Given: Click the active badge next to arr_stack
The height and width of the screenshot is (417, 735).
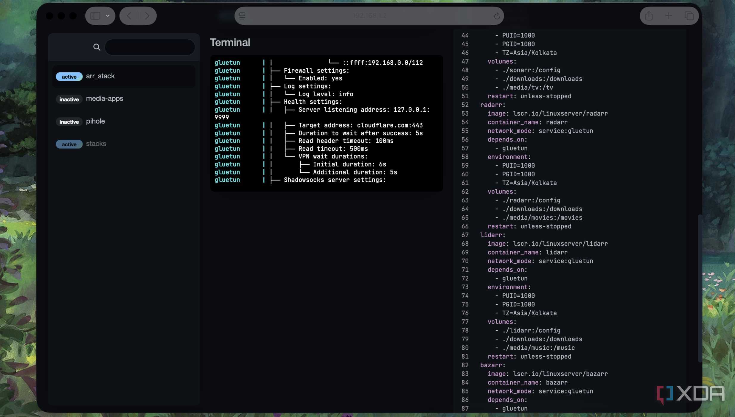Looking at the screenshot, I should coord(69,77).
